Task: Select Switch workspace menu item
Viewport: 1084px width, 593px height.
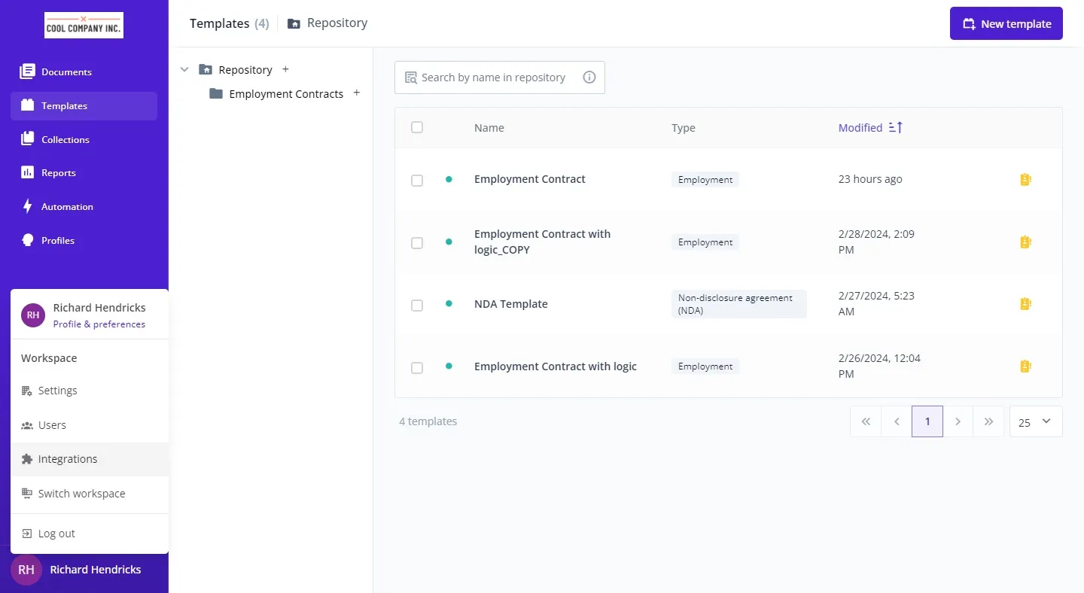Action: [x=81, y=494]
